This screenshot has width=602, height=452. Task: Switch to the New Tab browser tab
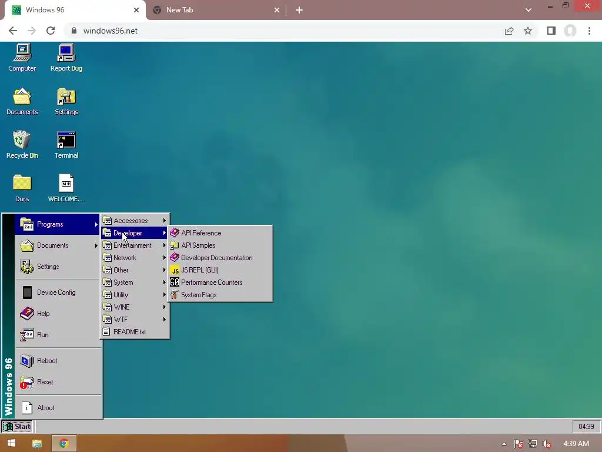click(x=216, y=10)
